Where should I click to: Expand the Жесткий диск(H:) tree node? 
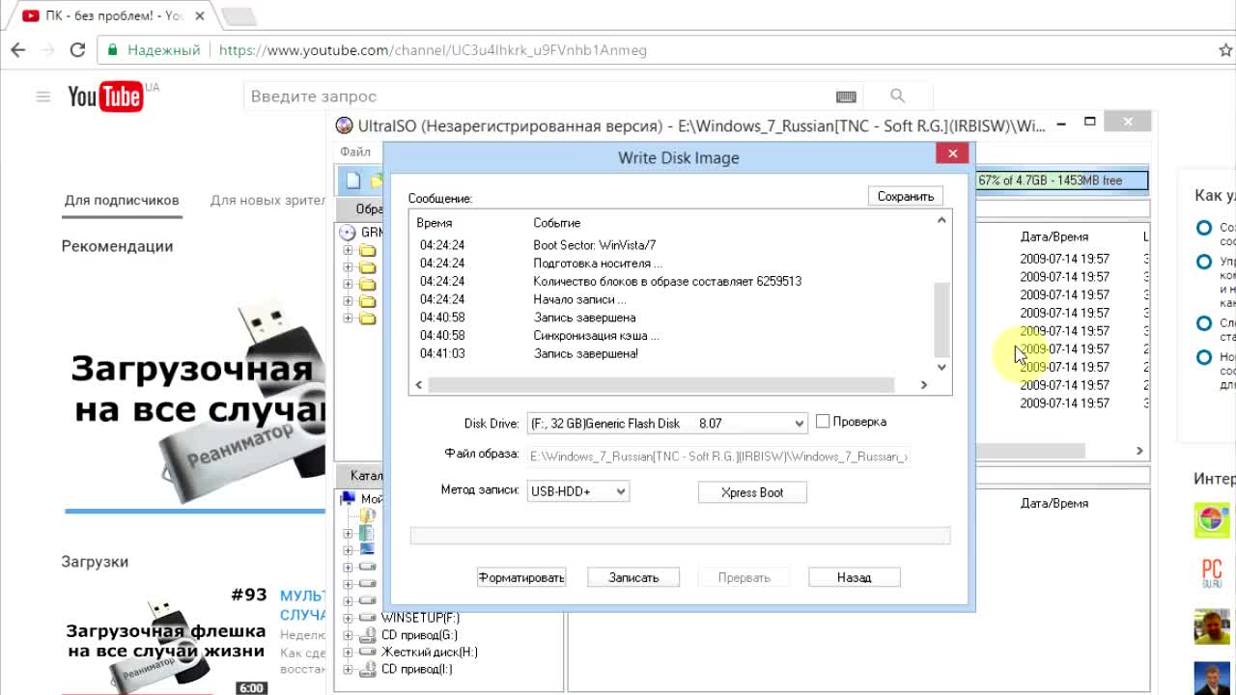349,653
